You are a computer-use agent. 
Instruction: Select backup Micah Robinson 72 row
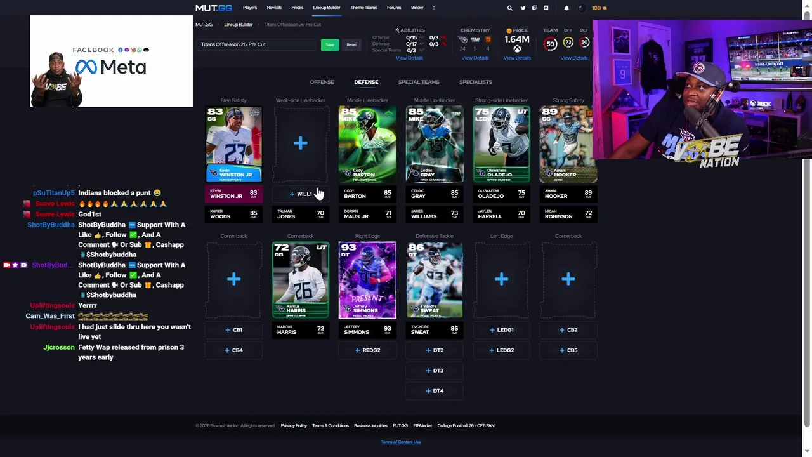(x=568, y=214)
